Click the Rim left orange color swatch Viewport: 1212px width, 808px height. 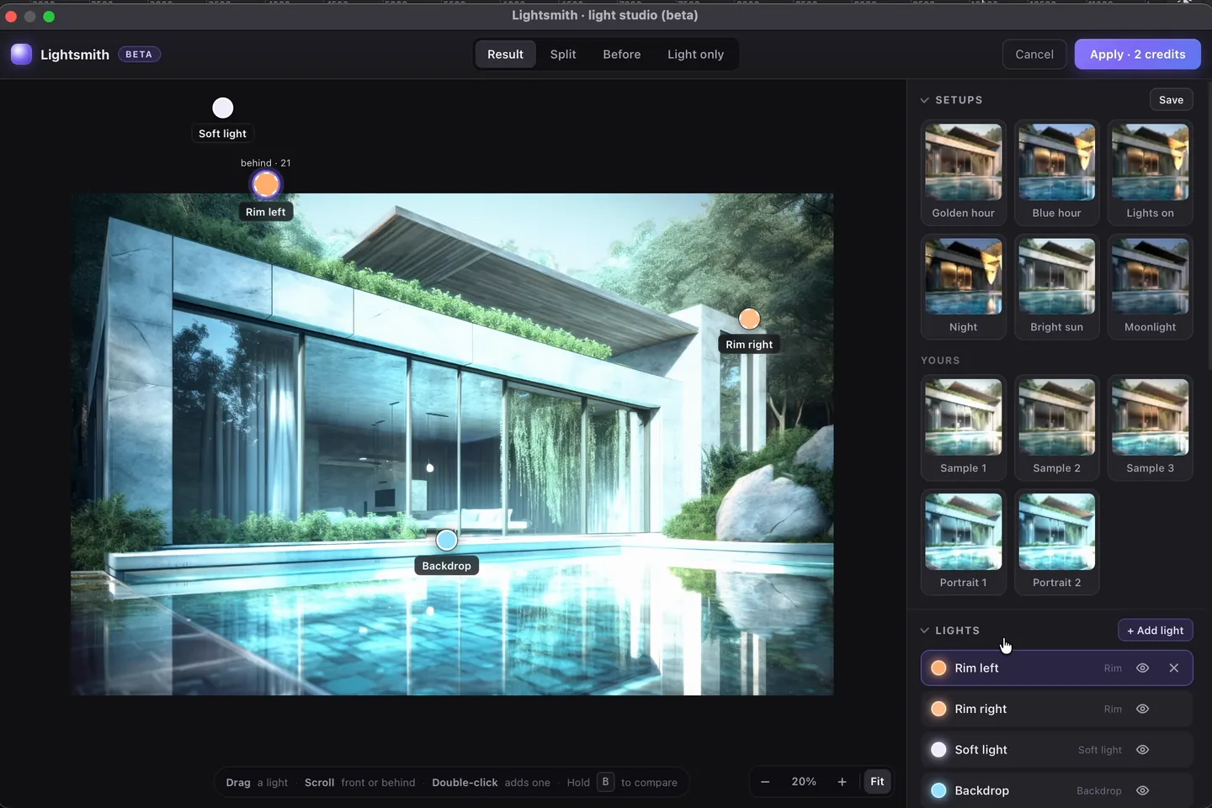[938, 668]
